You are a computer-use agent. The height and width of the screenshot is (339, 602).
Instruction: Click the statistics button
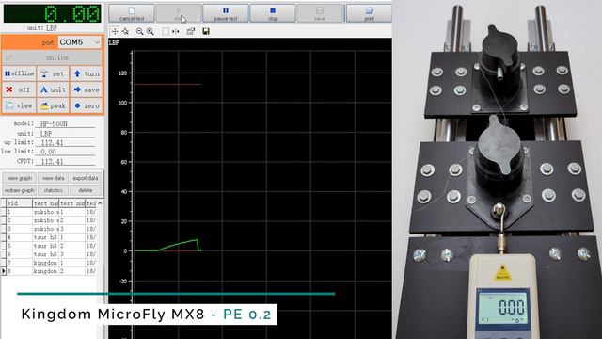pyautogui.click(x=53, y=190)
